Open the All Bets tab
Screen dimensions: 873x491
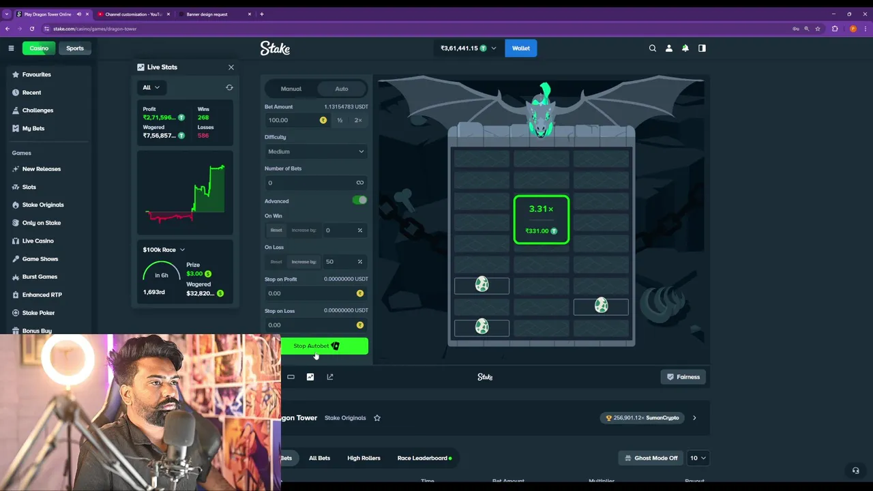[x=319, y=458]
